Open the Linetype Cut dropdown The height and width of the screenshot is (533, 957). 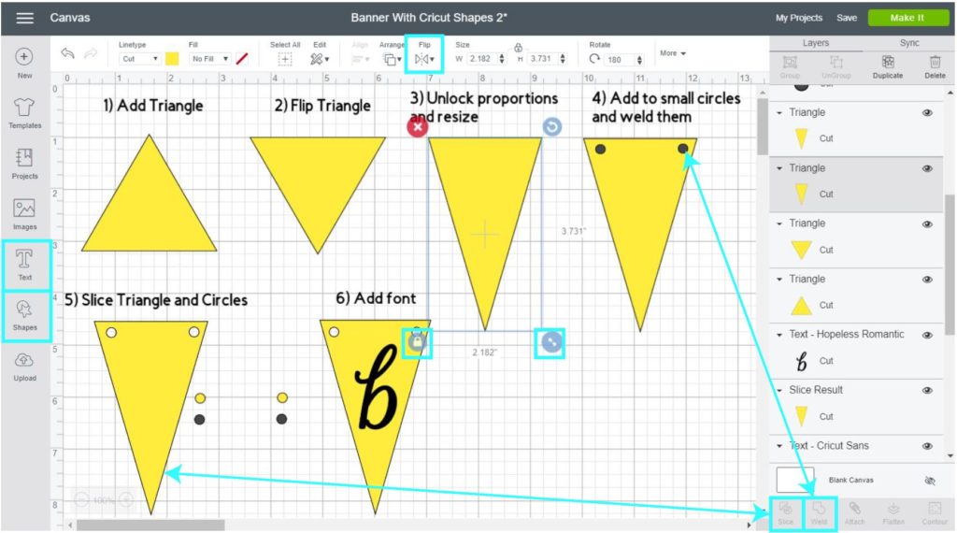coord(139,59)
